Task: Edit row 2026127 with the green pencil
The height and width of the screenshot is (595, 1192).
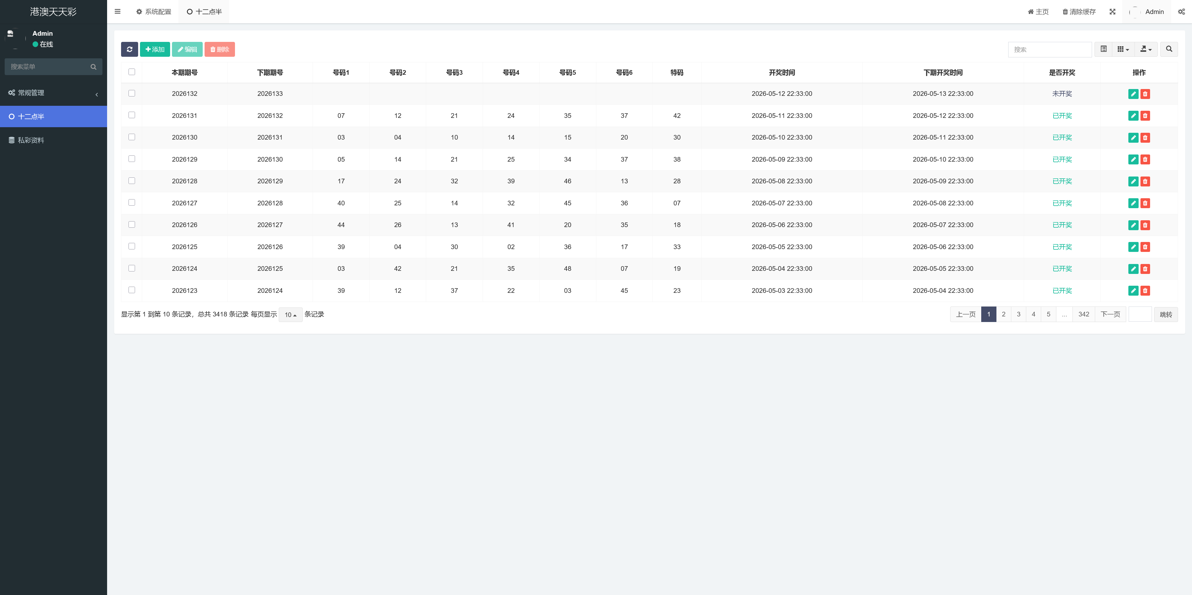Action: pyautogui.click(x=1133, y=203)
